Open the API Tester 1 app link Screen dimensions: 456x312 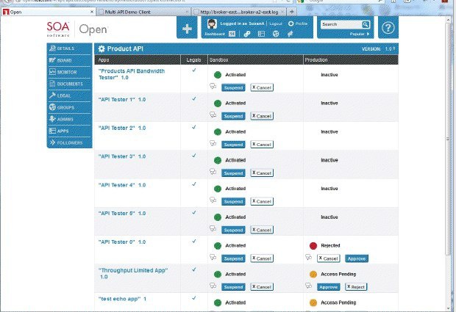tap(122, 100)
